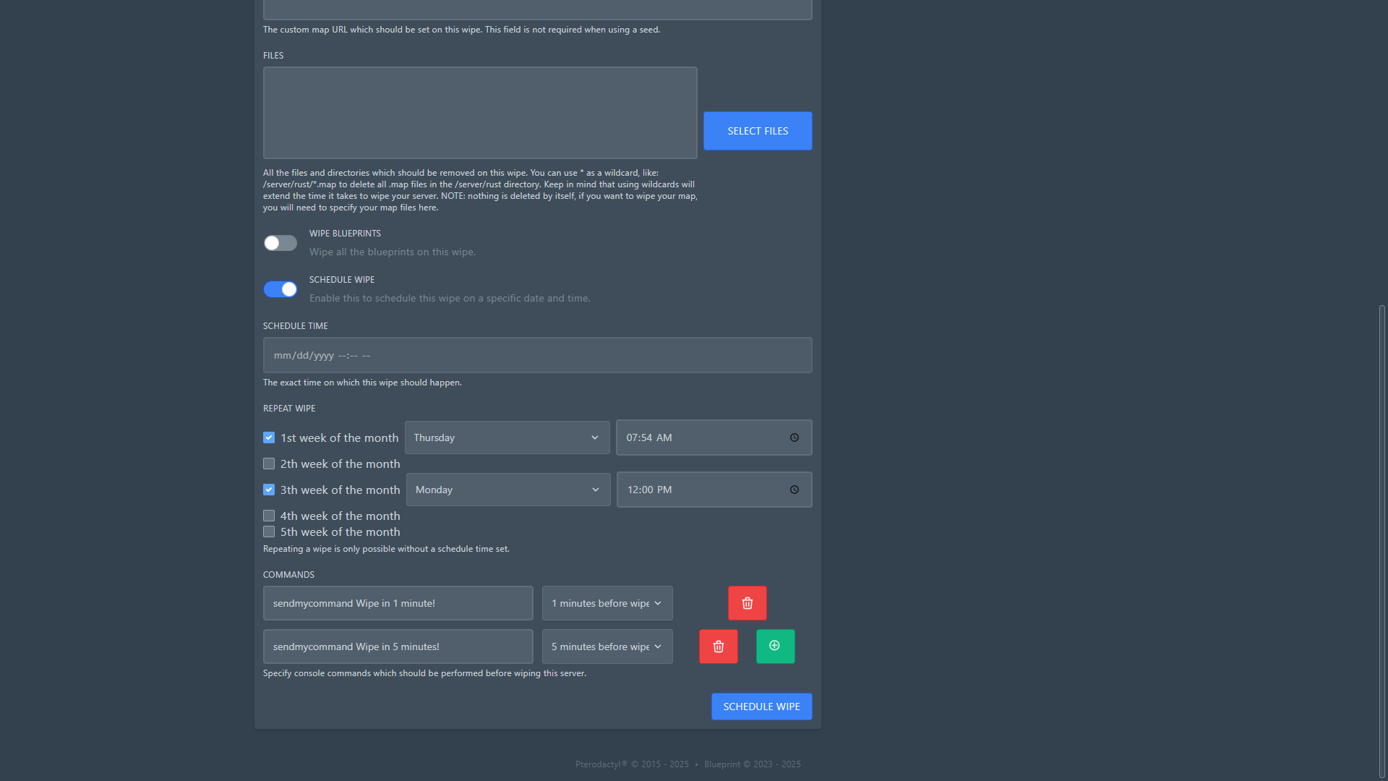Check 5th week of the month
The image size is (1388, 781).
coord(269,532)
